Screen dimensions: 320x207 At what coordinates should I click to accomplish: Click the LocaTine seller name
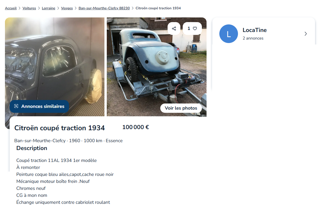pyautogui.click(x=255, y=30)
